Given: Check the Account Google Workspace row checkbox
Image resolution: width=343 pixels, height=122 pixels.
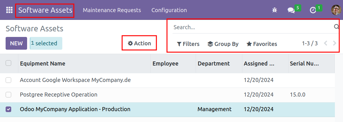Looking at the screenshot, I should 8,80.
